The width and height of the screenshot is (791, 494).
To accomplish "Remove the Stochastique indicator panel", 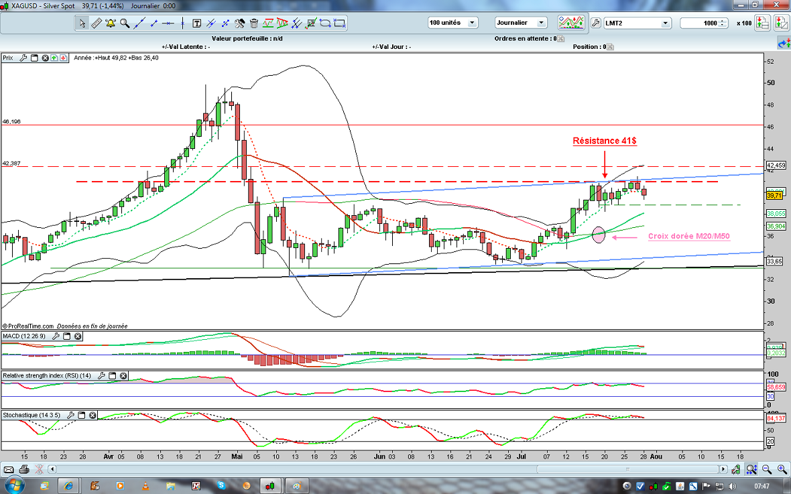I will click(93, 416).
